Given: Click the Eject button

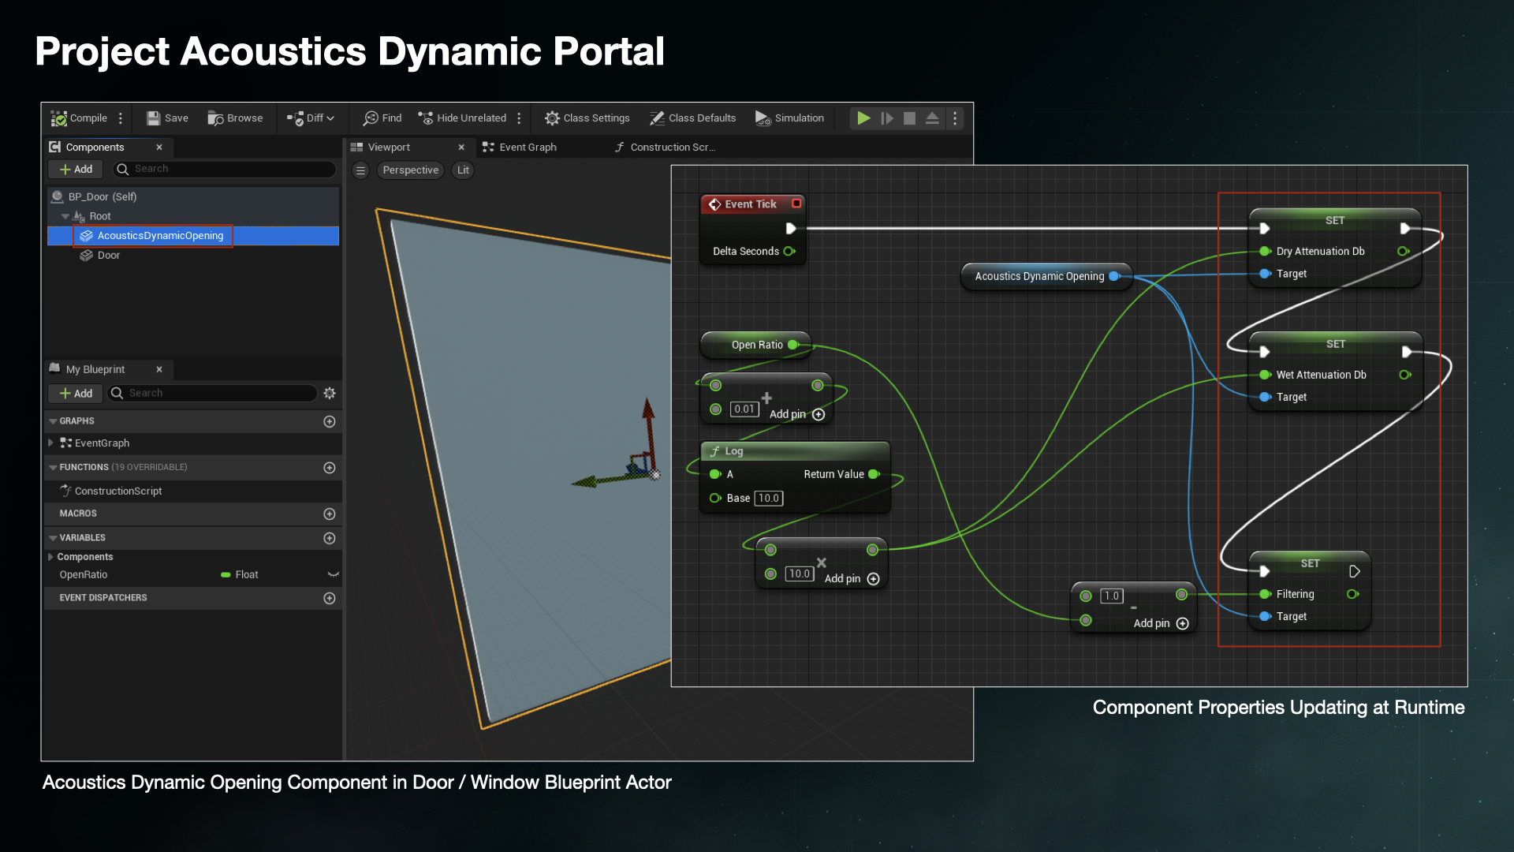Looking at the screenshot, I should [x=932, y=118].
